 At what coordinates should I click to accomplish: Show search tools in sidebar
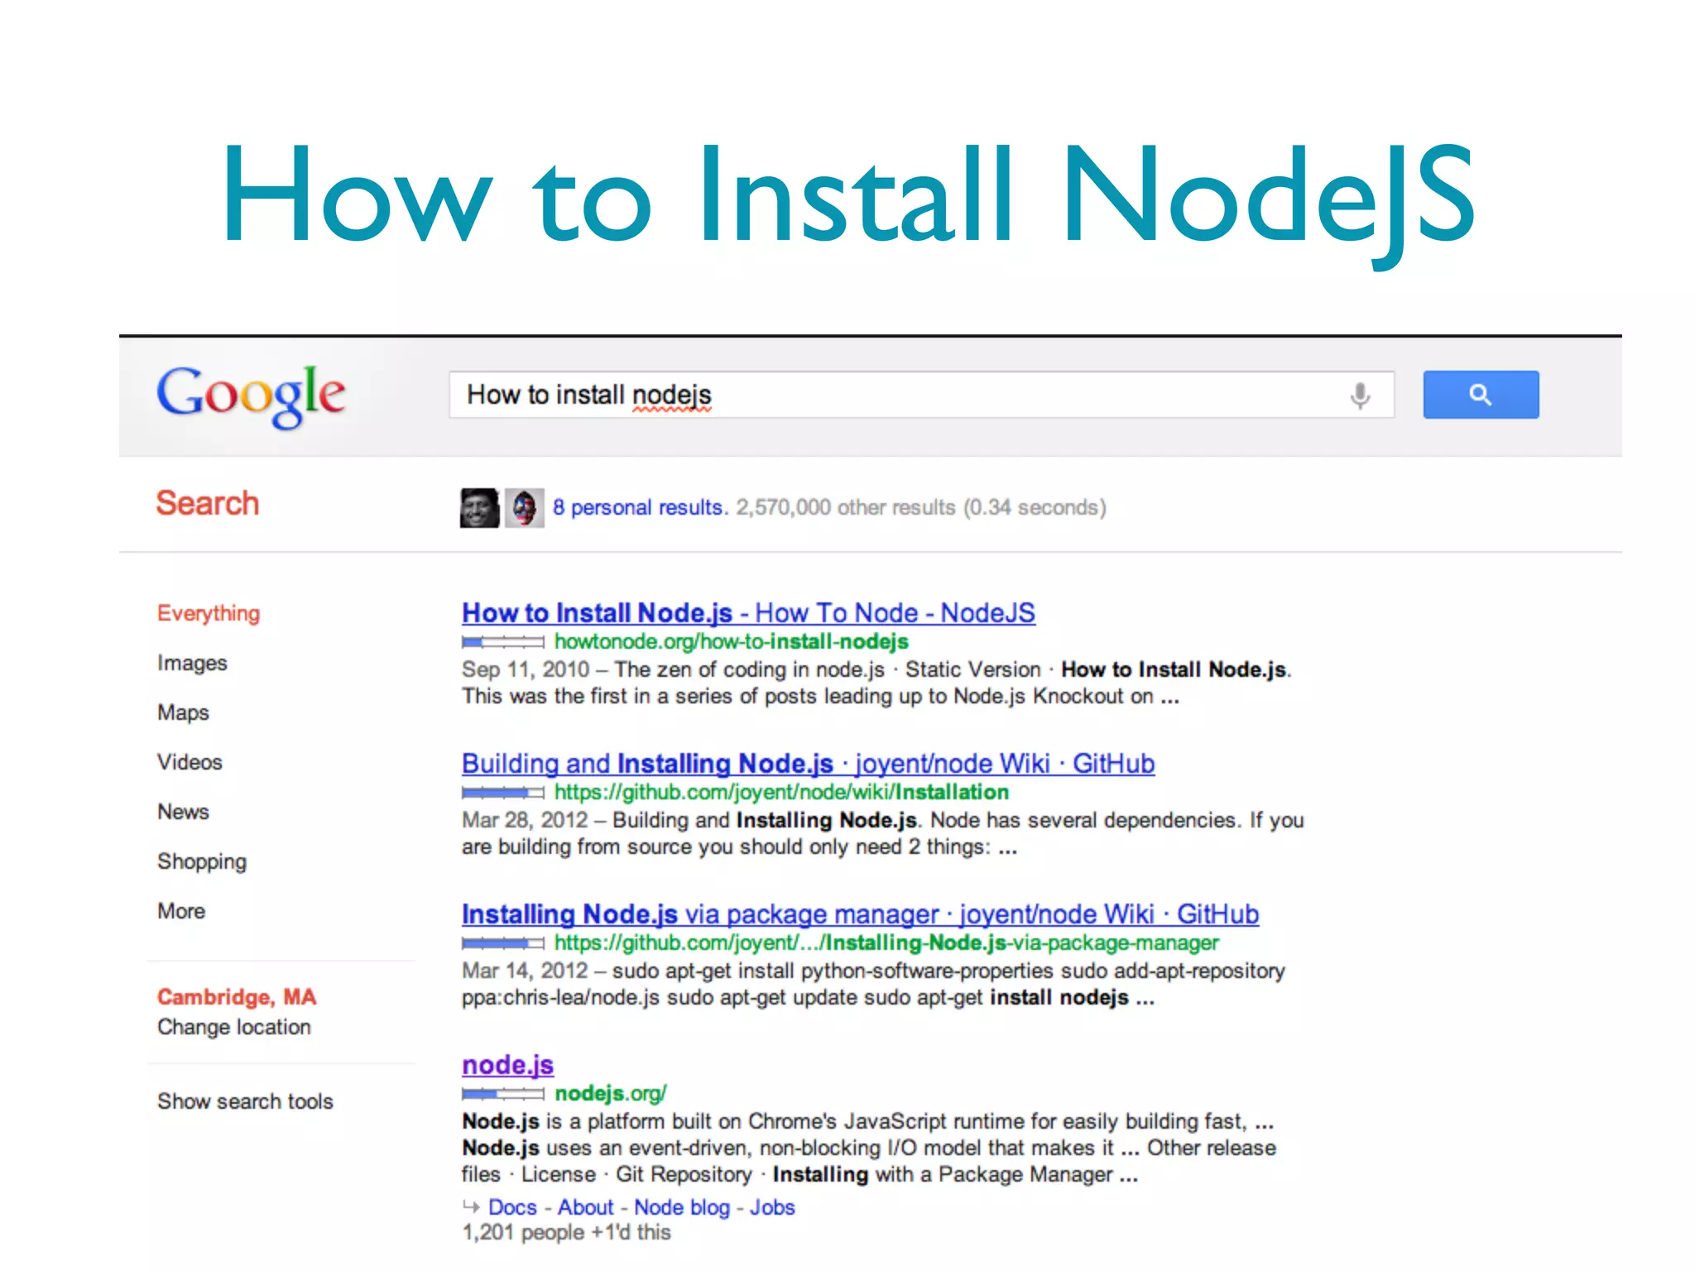pos(245,1101)
